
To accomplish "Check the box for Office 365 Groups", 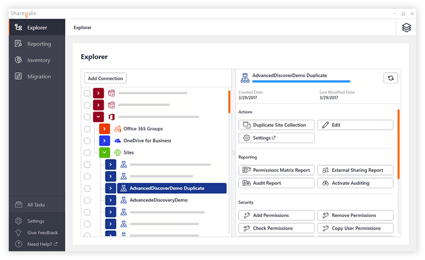I will click(x=87, y=129).
